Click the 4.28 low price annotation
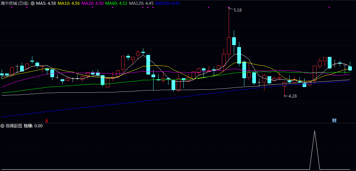 pos(292,96)
